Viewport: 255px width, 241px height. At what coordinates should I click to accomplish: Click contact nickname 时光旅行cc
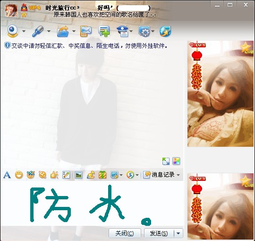pyautogui.click(x=62, y=8)
